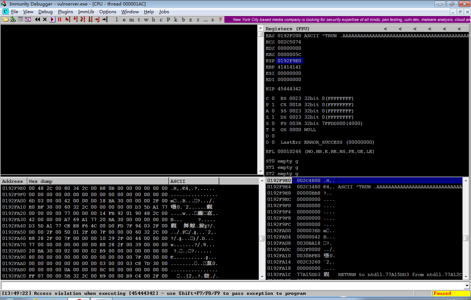Click the Step over toolbar icon
The width and height of the screenshot is (471, 300).
[x=75, y=20]
